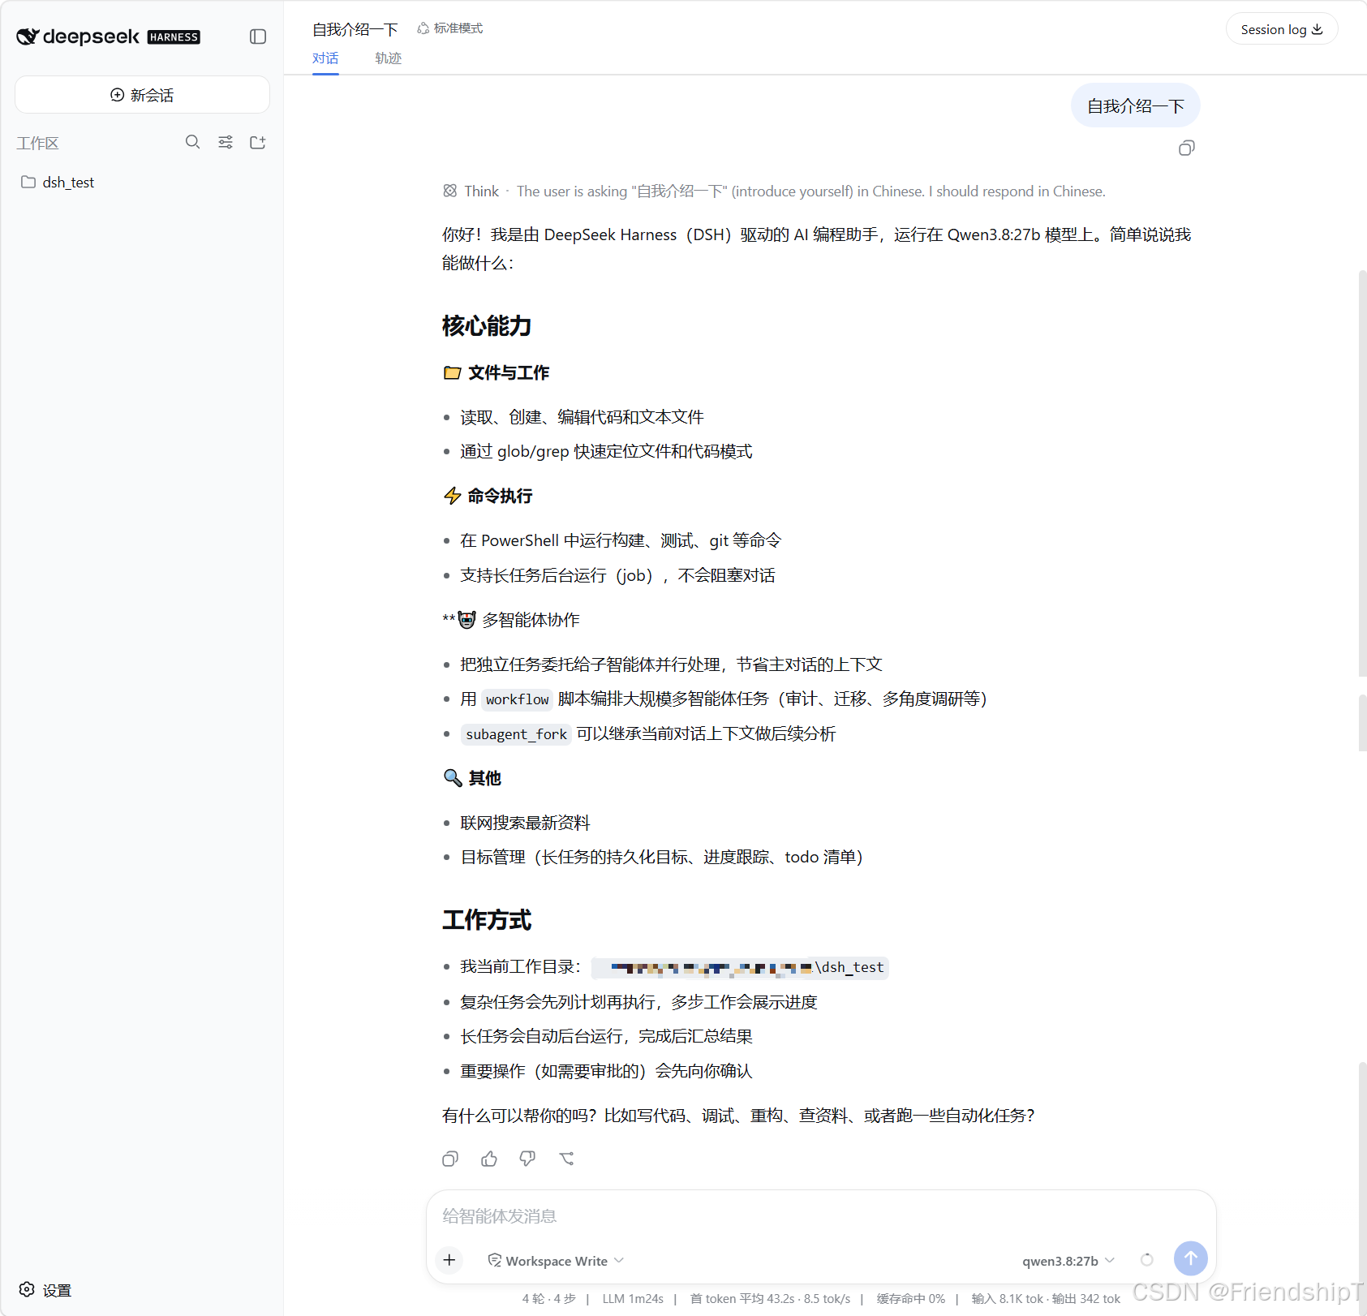Viewport: 1367px width, 1316px height.
Task: Focus the 给智能体发消息 message field
Action: pos(820,1216)
